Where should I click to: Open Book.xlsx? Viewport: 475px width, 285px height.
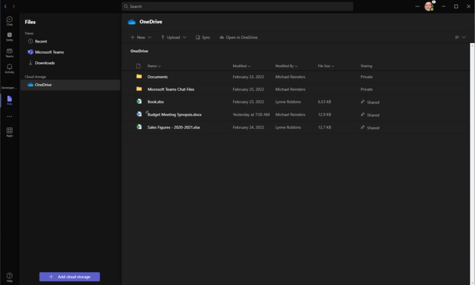[156, 101]
